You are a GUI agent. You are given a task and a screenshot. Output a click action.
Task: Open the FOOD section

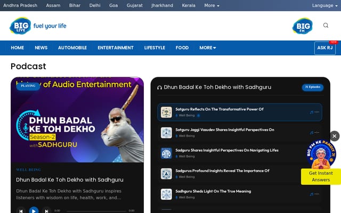[182, 48]
